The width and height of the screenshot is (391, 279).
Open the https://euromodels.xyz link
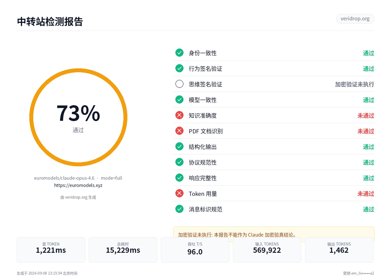pos(78,185)
